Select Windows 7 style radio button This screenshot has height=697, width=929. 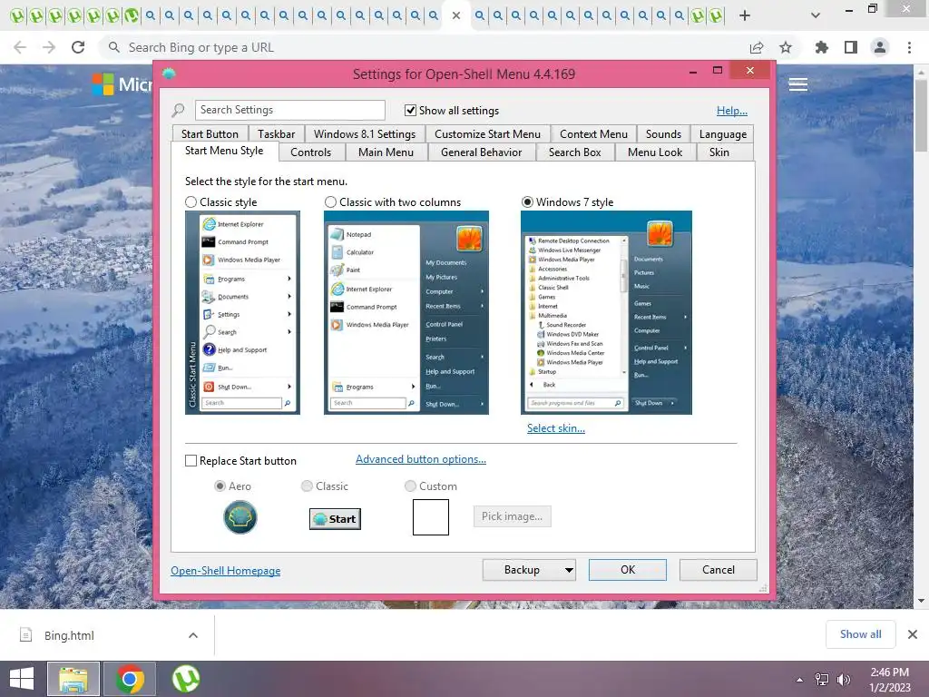click(527, 202)
